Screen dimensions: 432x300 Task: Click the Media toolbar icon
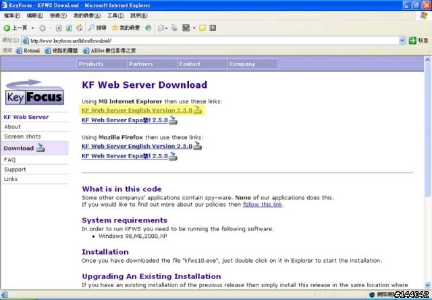[148, 28]
